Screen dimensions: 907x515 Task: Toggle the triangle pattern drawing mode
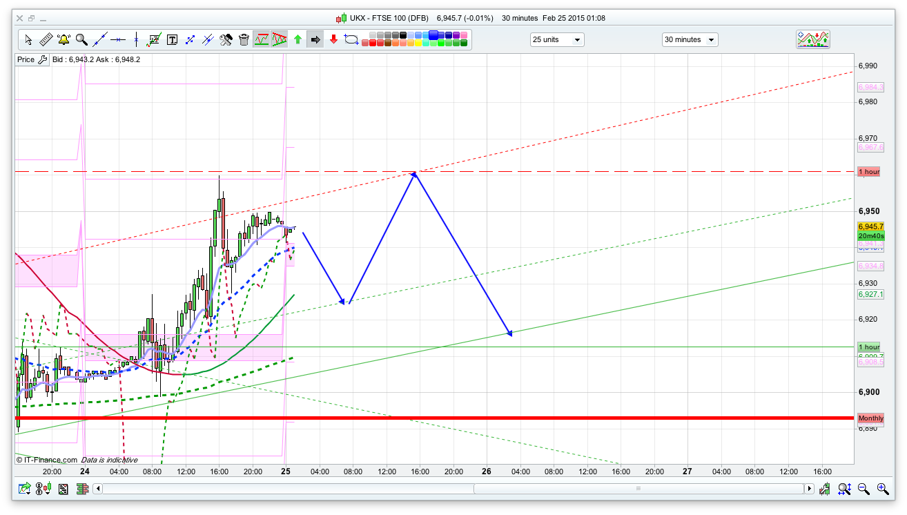point(280,40)
